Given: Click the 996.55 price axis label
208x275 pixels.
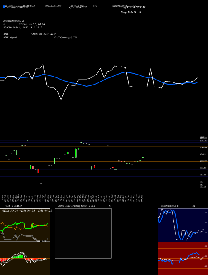Looking at the screenshot, I should [x=203, y=168].
